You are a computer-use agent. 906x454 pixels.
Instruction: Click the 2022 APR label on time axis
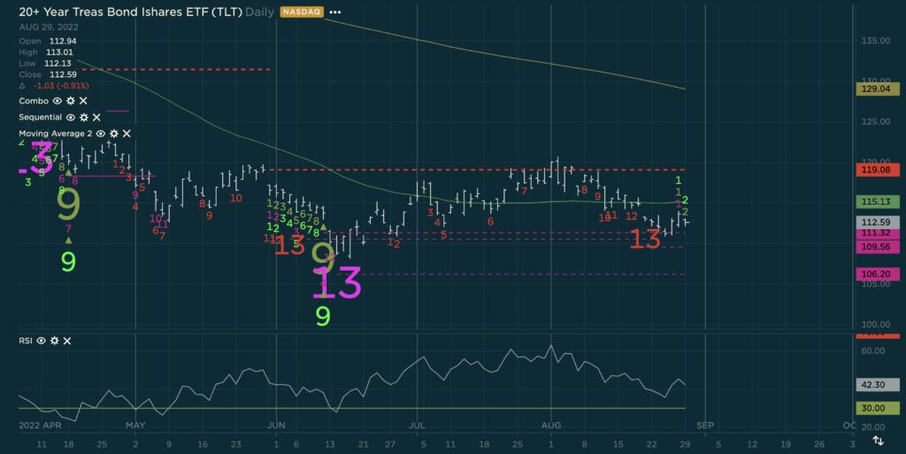(x=40, y=425)
